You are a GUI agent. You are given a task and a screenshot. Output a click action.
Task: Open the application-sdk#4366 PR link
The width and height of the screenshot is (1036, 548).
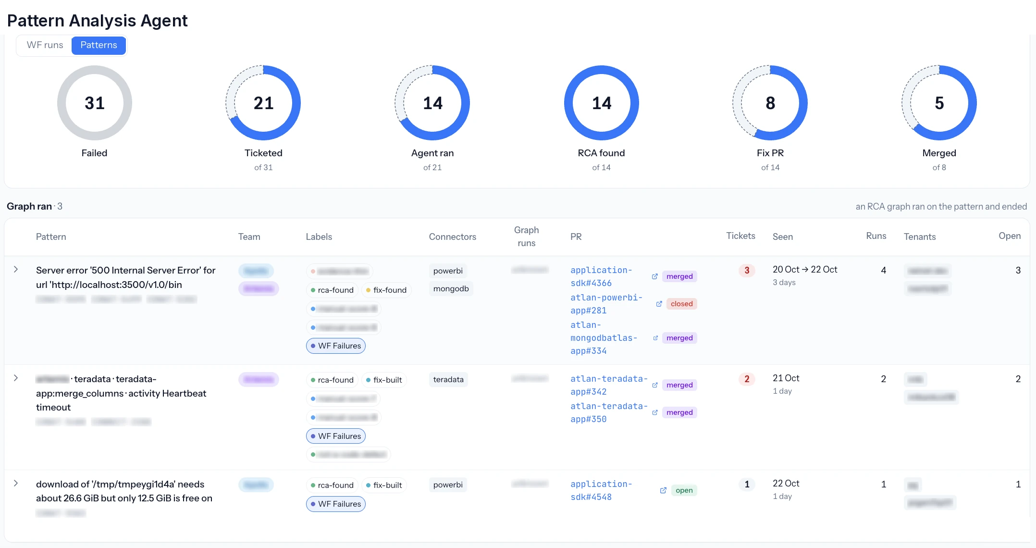point(601,276)
